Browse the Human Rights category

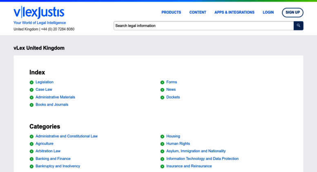[x=178, y=144]
